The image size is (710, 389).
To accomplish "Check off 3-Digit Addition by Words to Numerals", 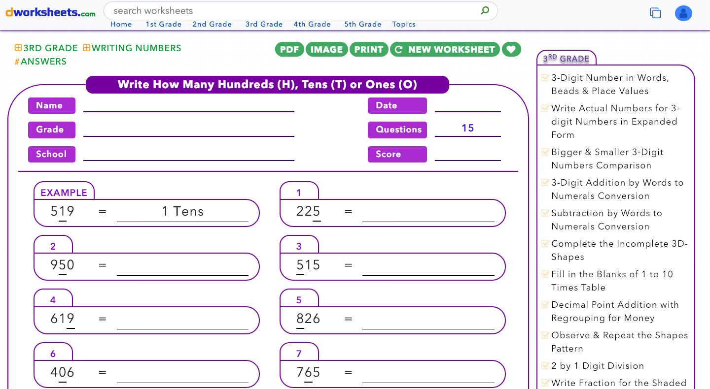I will [x=545, y=182].
